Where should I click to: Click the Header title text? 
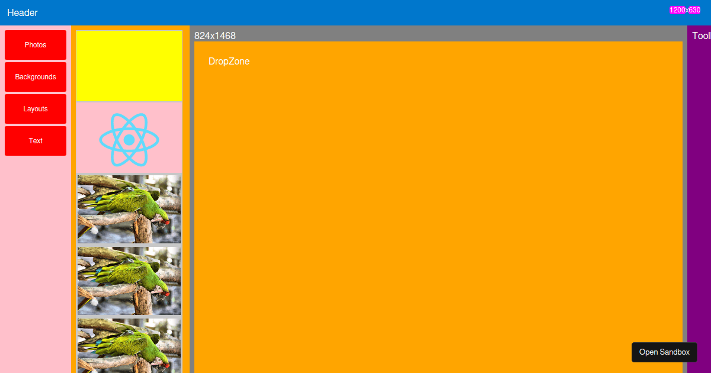[23, 12]
